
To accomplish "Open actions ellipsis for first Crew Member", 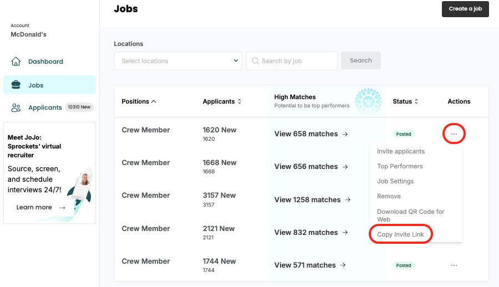I will point(454,134).
